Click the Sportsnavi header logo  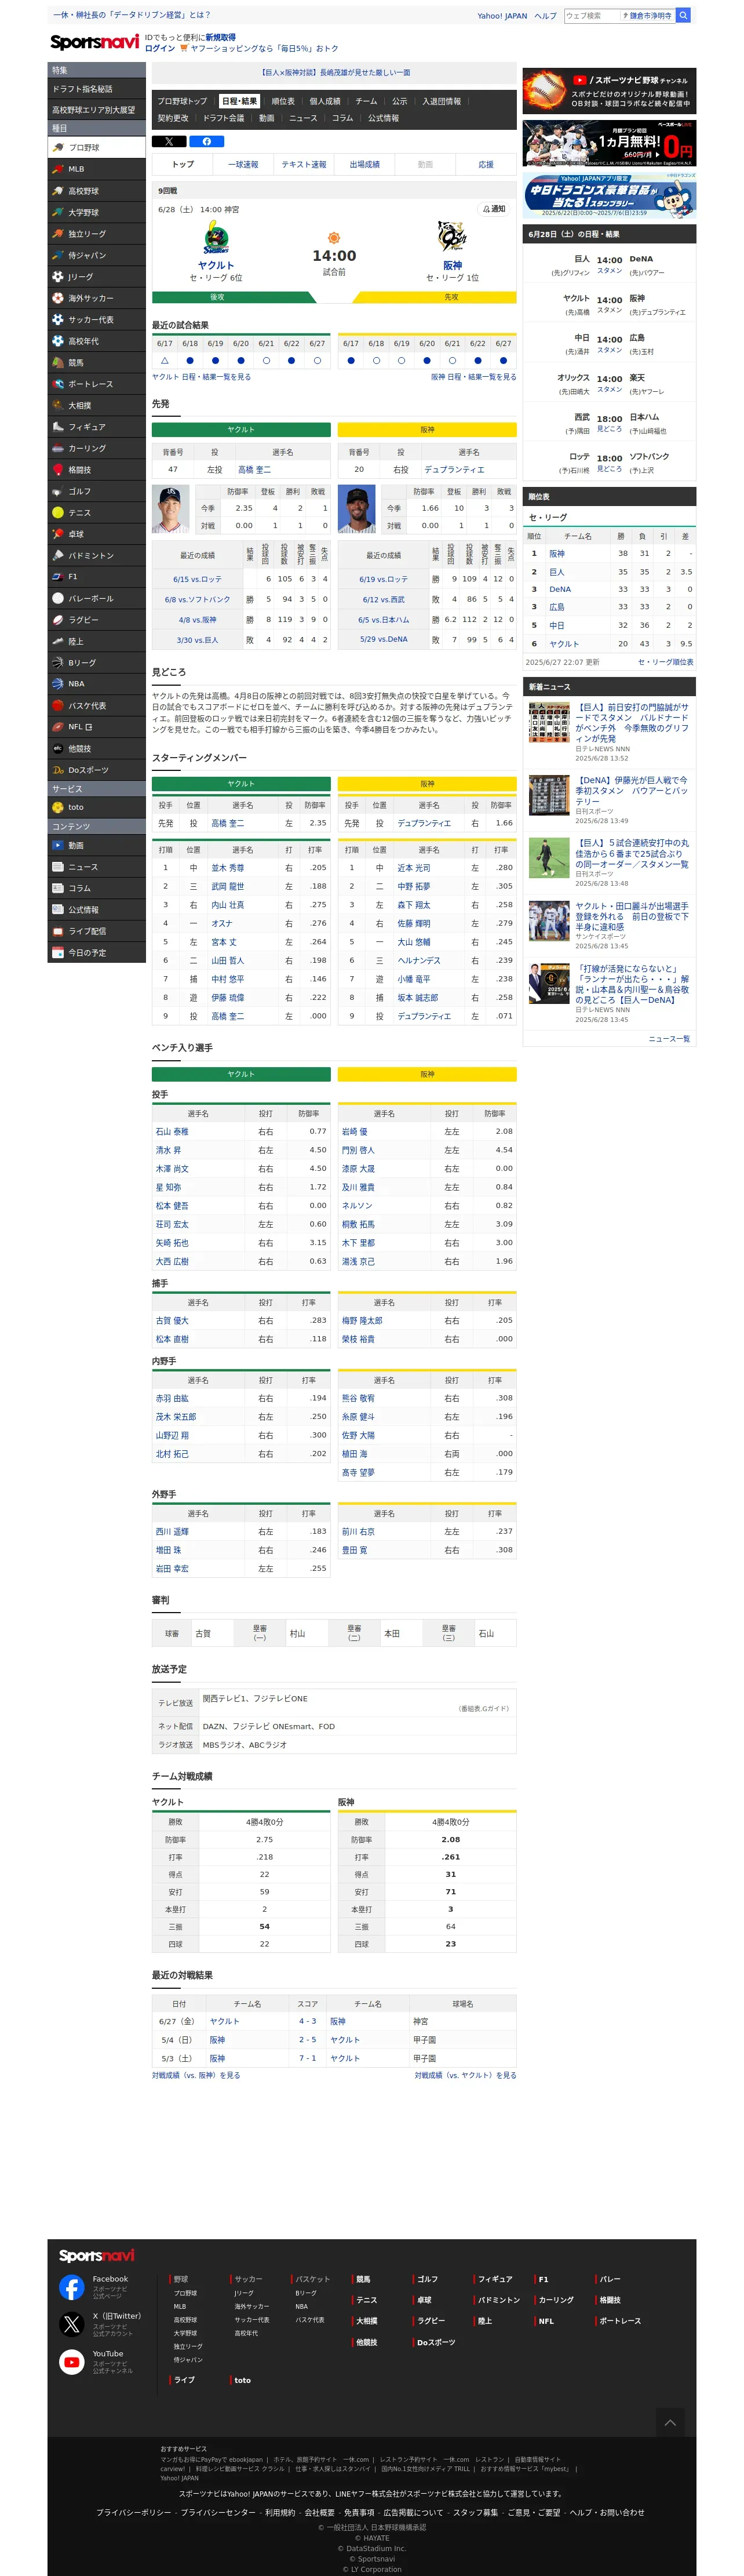(95, 42)
